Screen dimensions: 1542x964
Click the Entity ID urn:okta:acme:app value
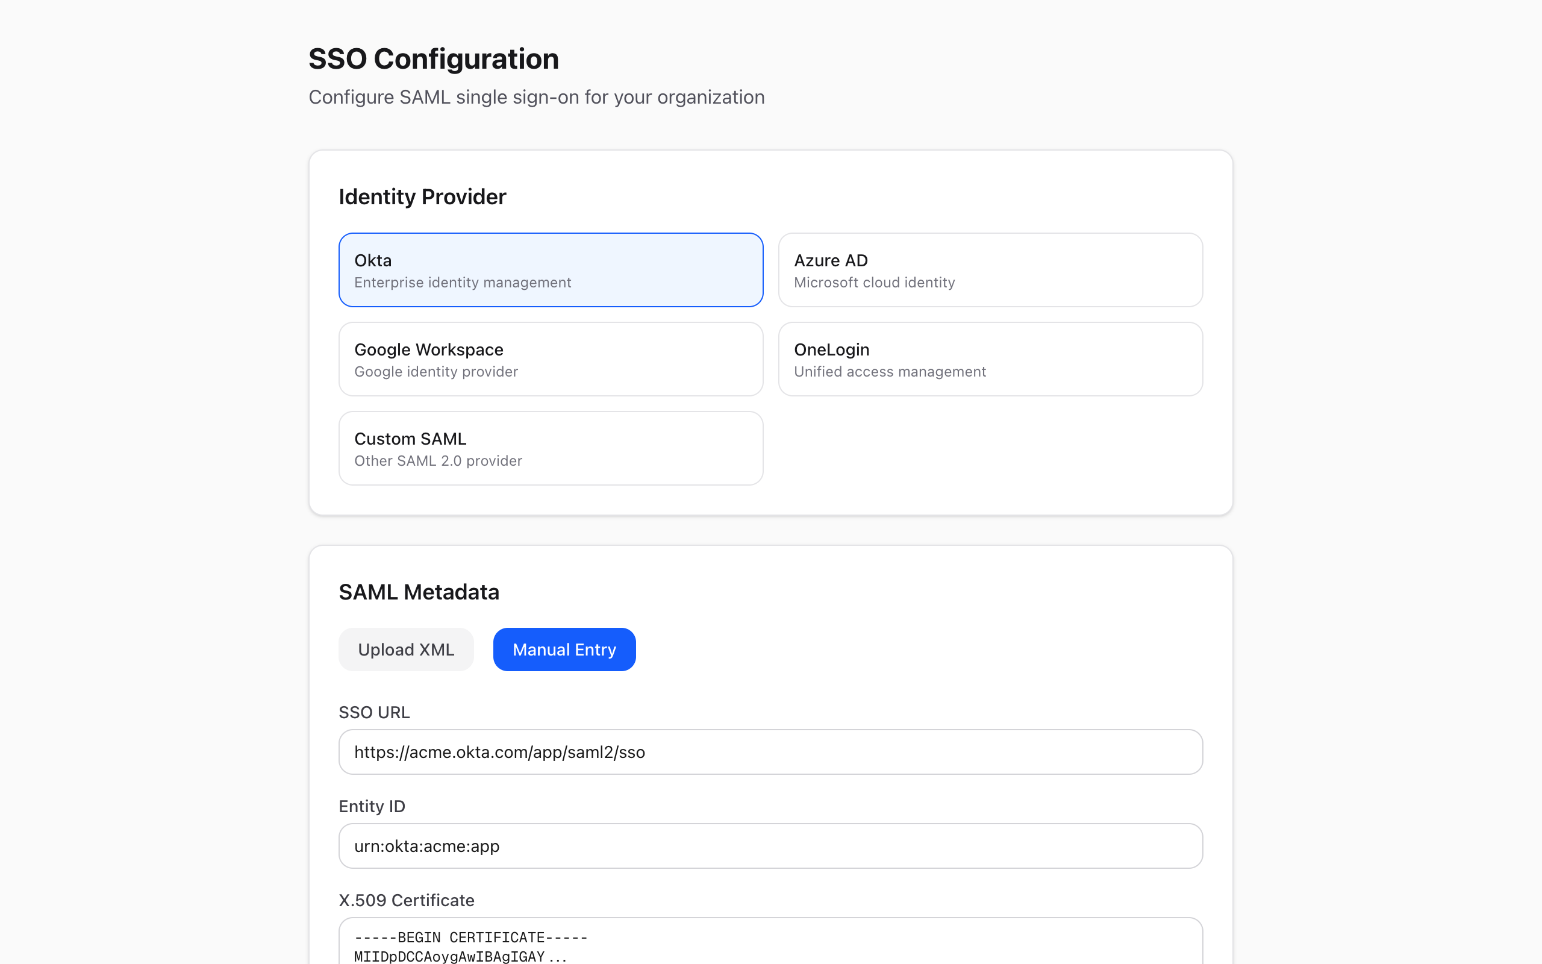click(427, 845)
